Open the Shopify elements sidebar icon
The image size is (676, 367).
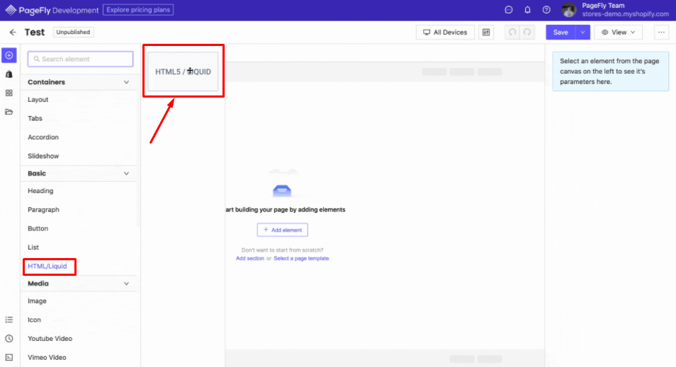(x=9, y=74)
